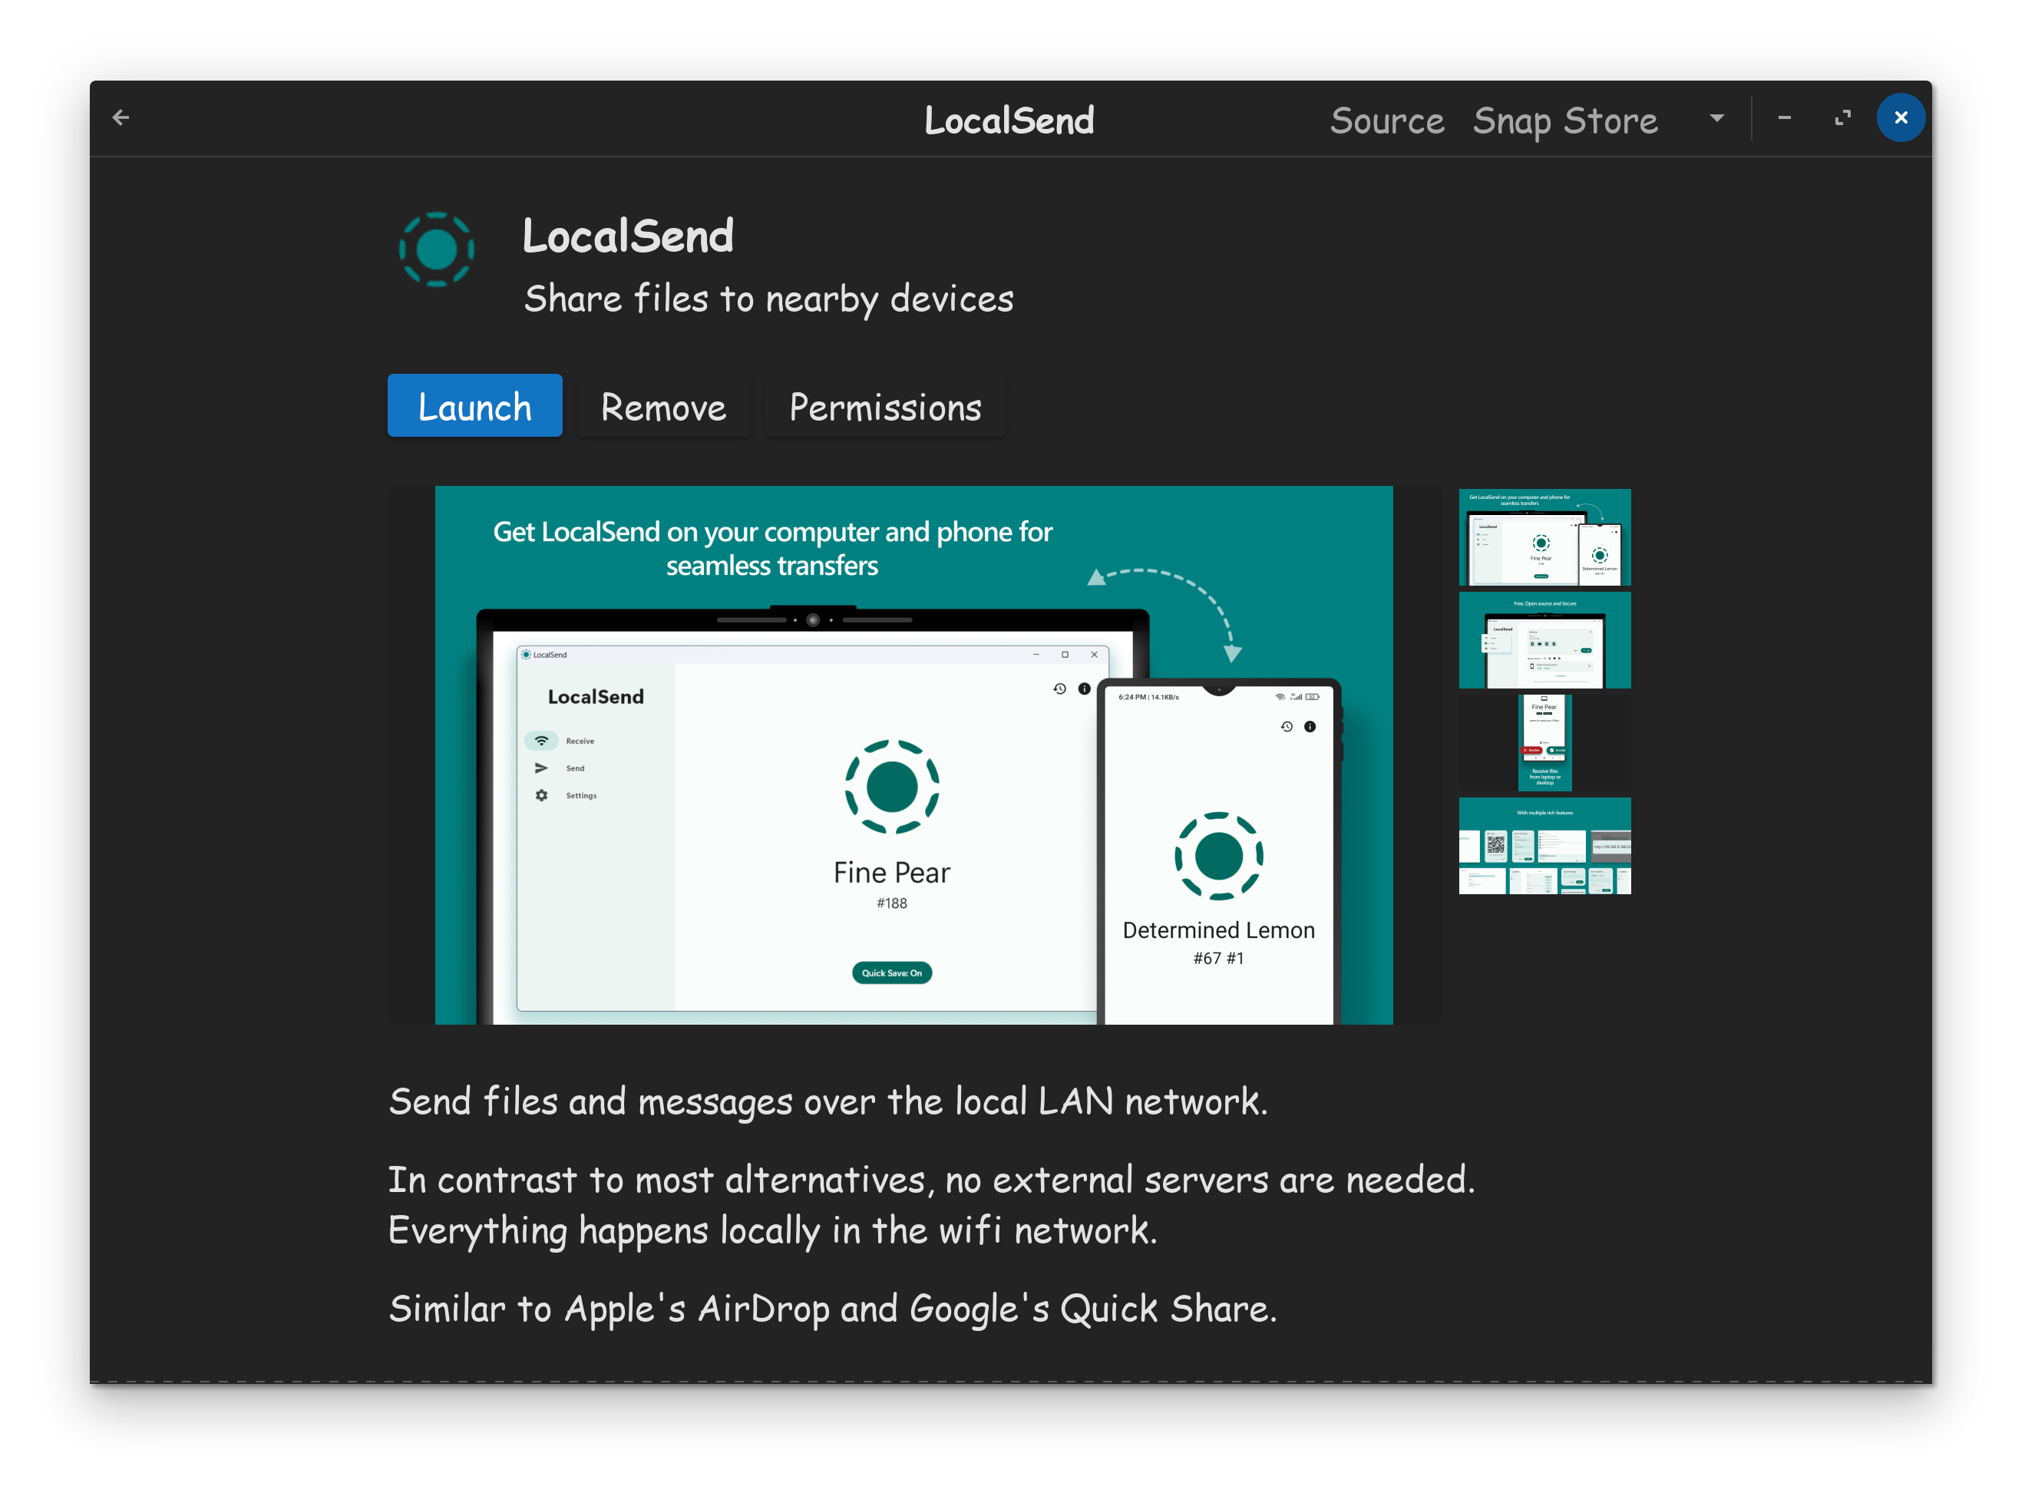Click Receive wifi icon in screenshot sidebar
Image resolution: width=2025 pixels, height=1486 pixels.
541,741
